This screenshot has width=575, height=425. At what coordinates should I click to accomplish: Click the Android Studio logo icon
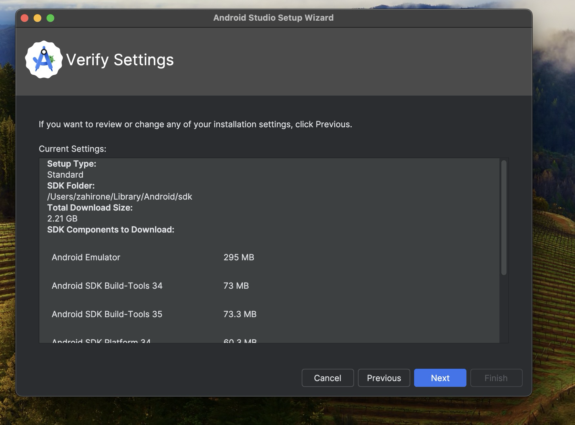click(x=44, y=59)
